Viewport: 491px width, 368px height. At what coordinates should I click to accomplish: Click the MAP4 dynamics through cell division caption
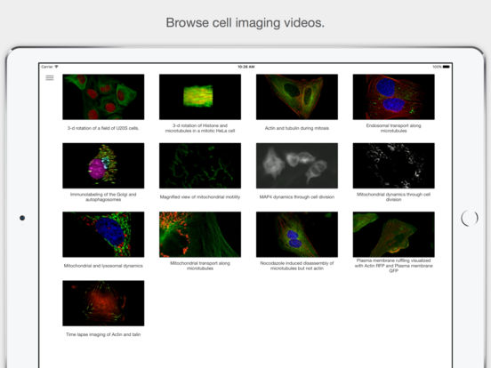pyautogui.click(x=297, y=196)
